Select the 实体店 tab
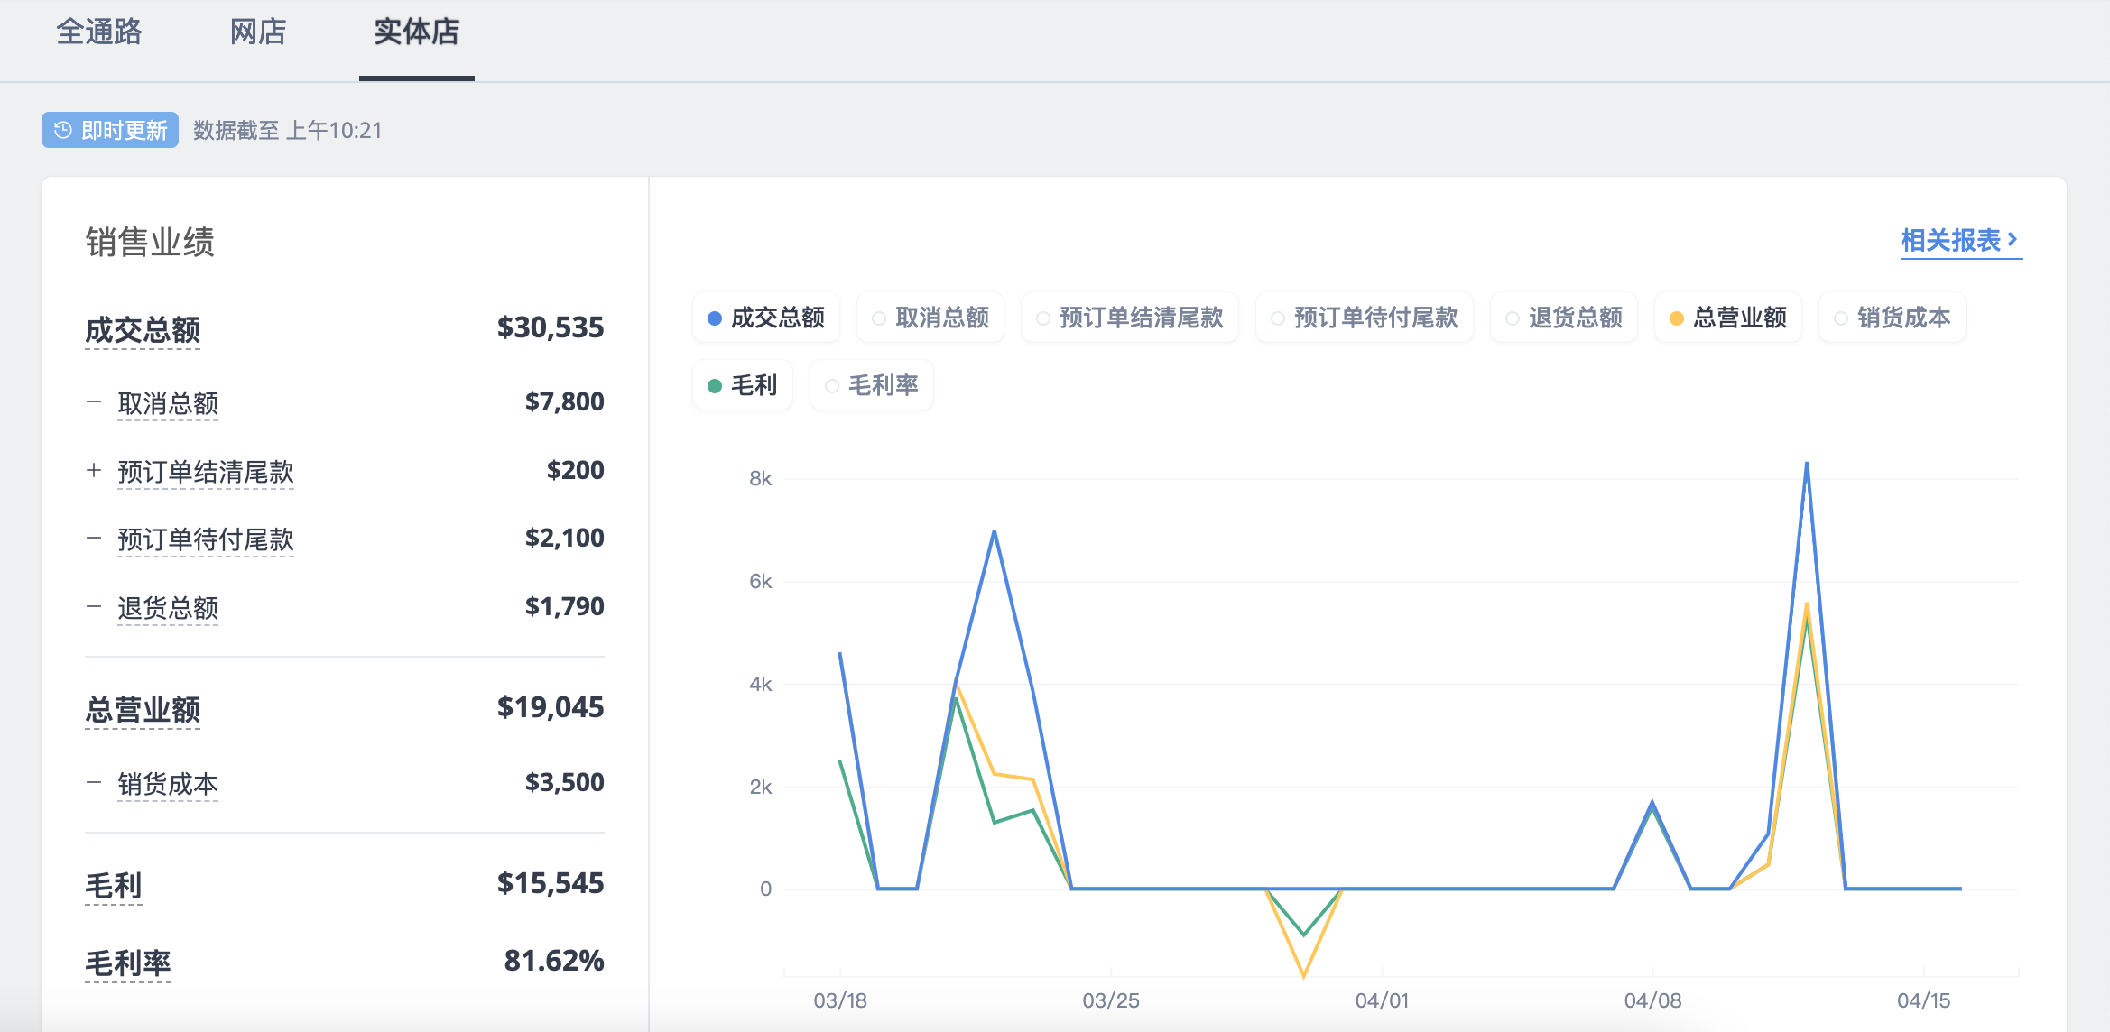Viewport: 2110px width, 1032px height. (x=416, y=32)
